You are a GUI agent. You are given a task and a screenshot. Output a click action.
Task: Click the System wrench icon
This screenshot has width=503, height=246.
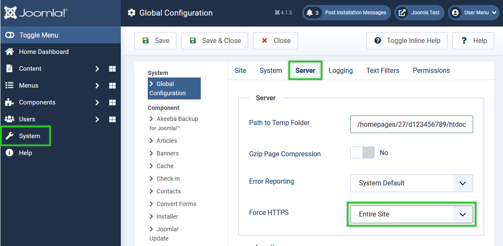click(9, 136)
